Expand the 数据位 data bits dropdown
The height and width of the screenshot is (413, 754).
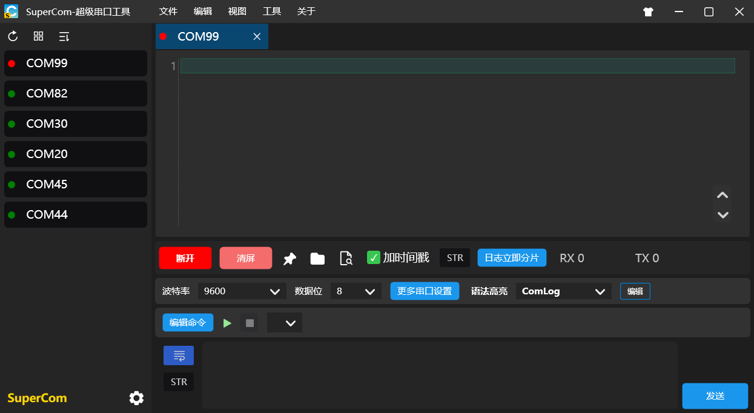pyautogui.click(x=356, y=291)
